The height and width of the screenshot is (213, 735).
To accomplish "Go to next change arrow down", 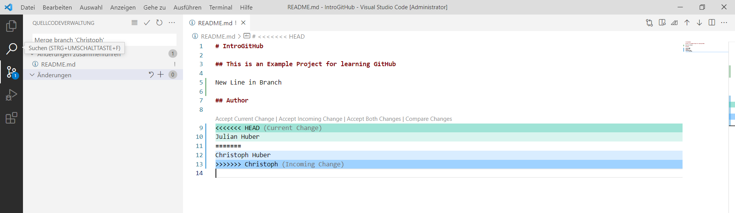I will [x=699, y=23].
